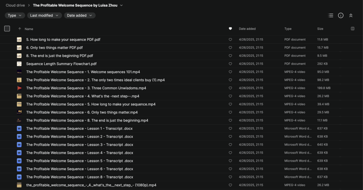Open the info panel icon
This screenshot has width=363, height=190.
(x=341, y=16)
